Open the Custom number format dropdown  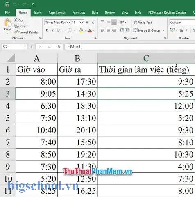pos(182,23)
